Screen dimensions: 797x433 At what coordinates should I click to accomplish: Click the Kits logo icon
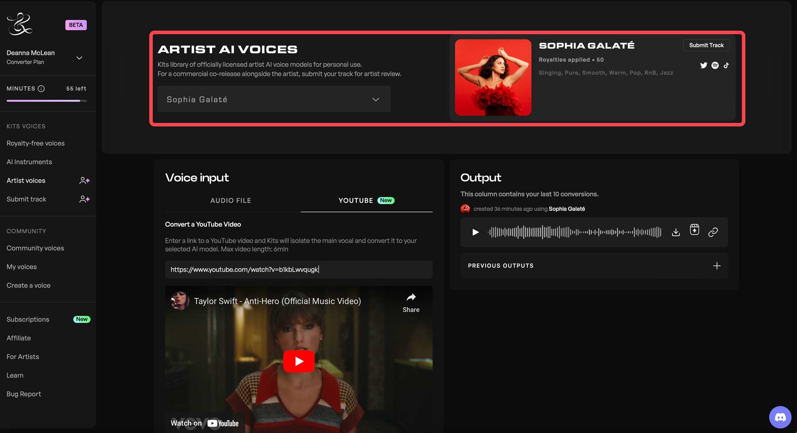[19, 24]
